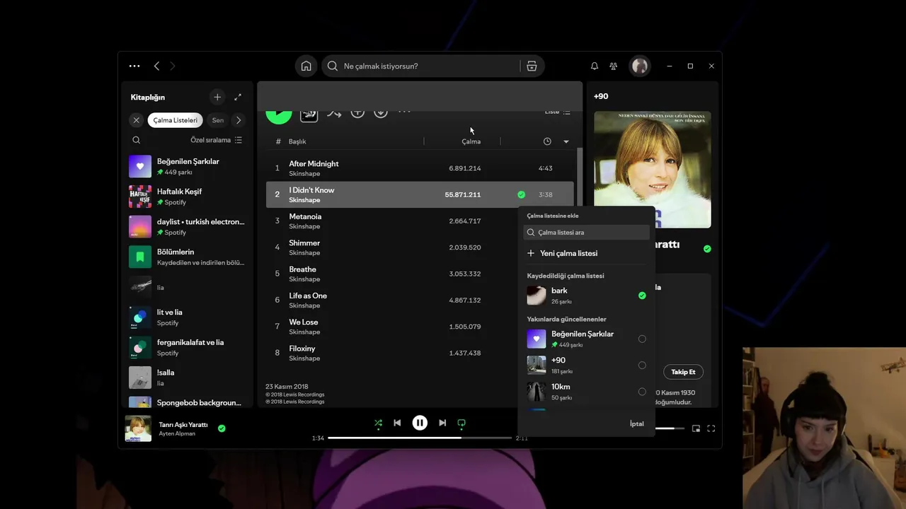Sort tracks by the clock duration column
The height and width of the screenshot is (509, 906).
click(547, 141)
